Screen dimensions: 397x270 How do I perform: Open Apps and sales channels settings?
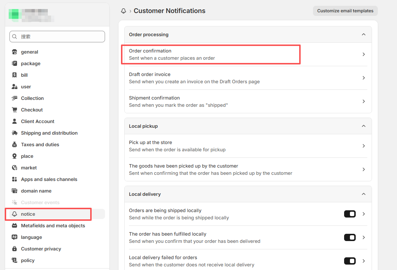[x=49, y=180]
